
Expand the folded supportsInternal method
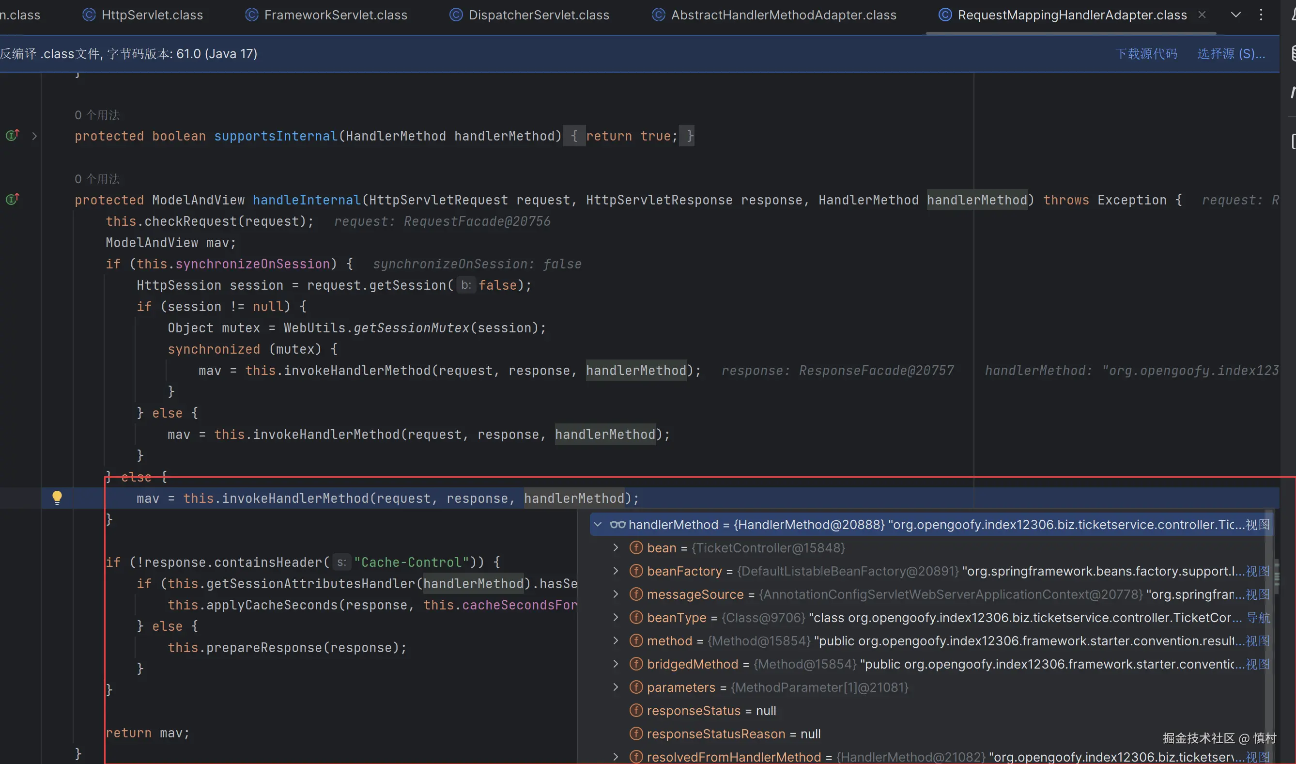point(34,136)
